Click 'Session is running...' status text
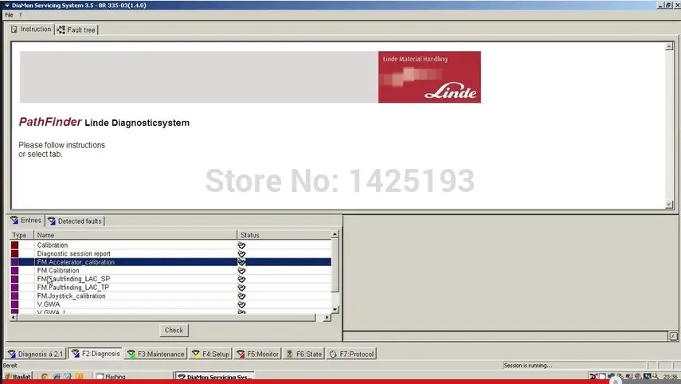The image size is (681, 384). click(528, 366)
